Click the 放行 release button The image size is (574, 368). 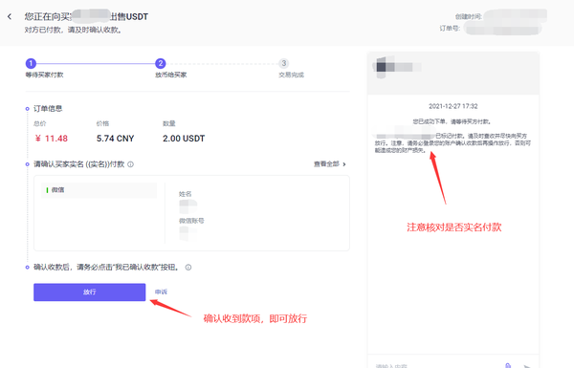click(89, 292)
